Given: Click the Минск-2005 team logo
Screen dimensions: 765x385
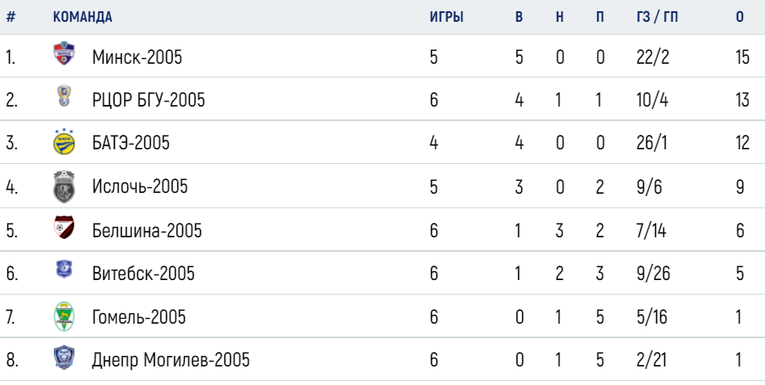Looking at the screenshot, I should 64,54.
